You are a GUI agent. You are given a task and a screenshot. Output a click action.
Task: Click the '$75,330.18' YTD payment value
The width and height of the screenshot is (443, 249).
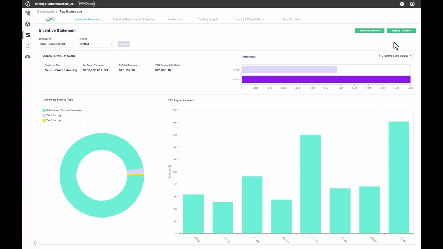pyautogui.click(x=163, y=70)
